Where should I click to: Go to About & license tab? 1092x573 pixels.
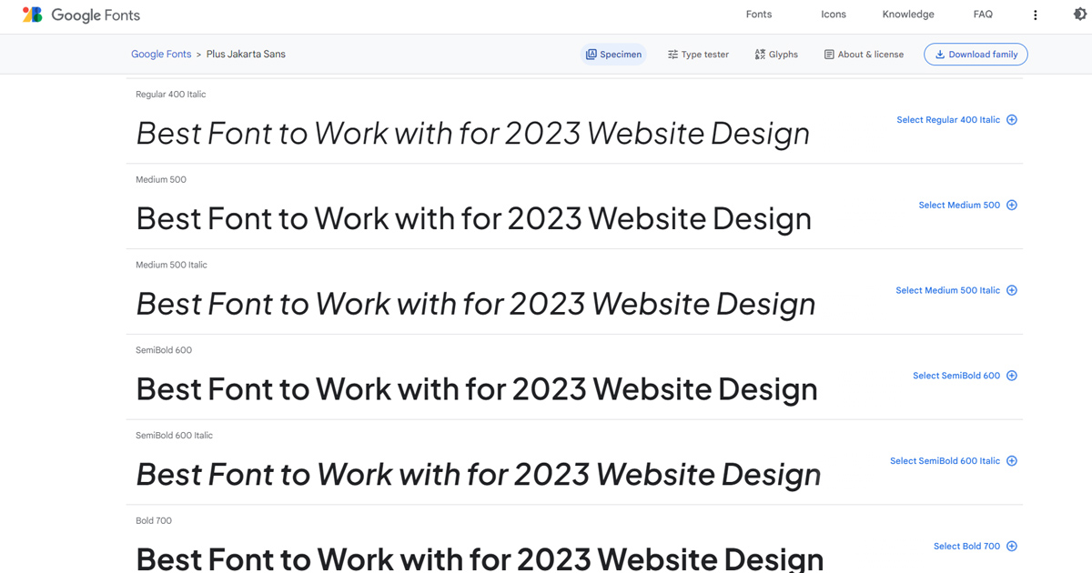(864, 55)
